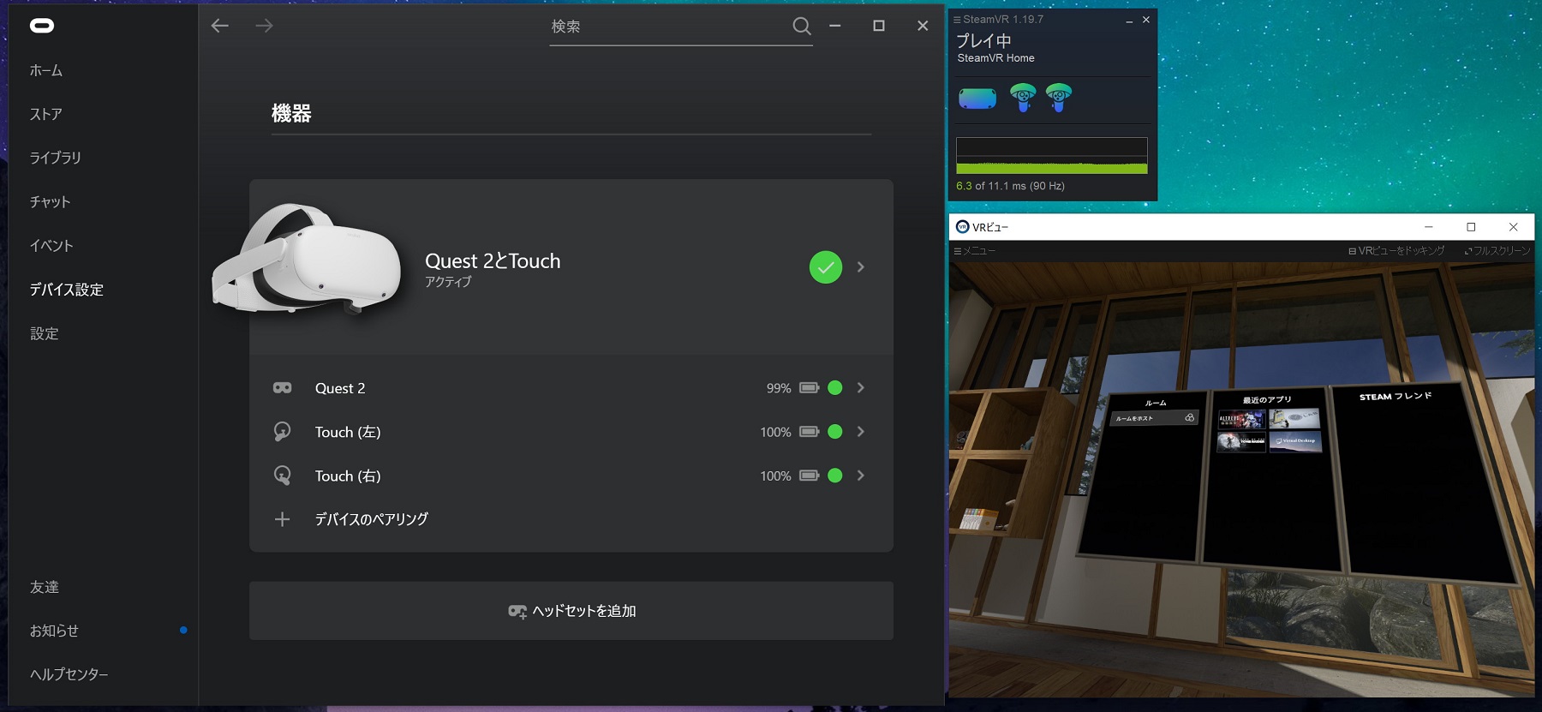The height and width of the screenshot is (712, 1542).
Task: Click the Quest 2 headset image
Action: click(307, 258)
